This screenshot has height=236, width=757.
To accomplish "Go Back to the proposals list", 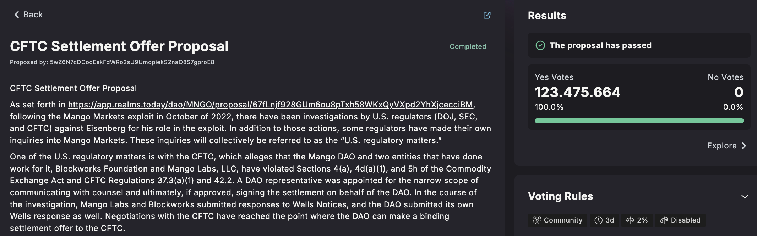I will (x=28, y=15).
